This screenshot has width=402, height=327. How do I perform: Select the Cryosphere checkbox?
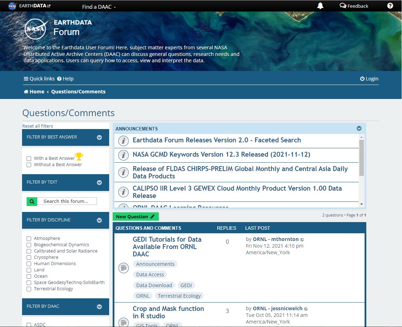click(29, 257)
